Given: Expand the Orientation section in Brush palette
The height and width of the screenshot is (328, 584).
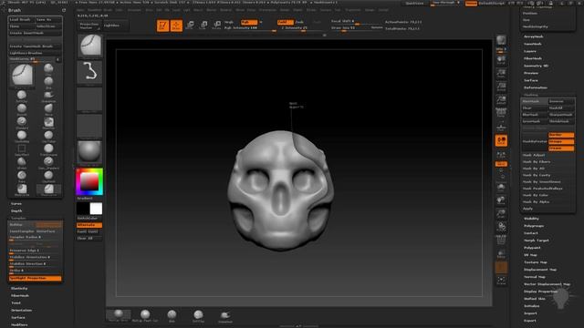Looking at the screenshot, I should pyautogui.click(x=21, y=310).
